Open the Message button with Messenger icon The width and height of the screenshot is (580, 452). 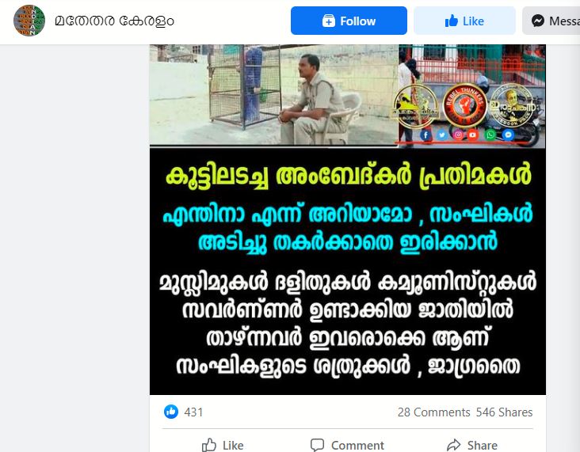551,21
